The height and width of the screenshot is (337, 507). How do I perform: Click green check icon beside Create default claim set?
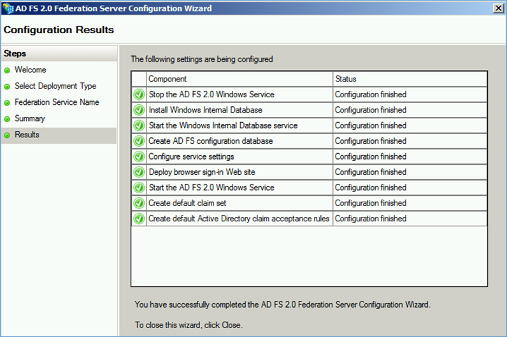coord(139,203)
